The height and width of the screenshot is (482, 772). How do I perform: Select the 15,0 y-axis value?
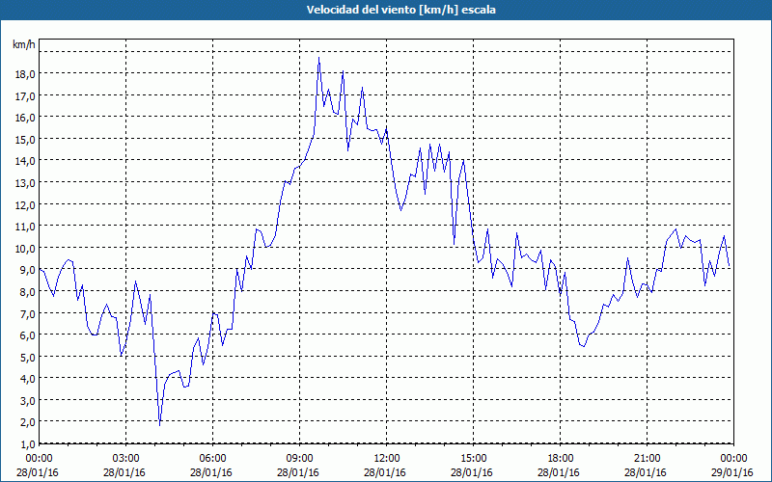pos(26,139)
